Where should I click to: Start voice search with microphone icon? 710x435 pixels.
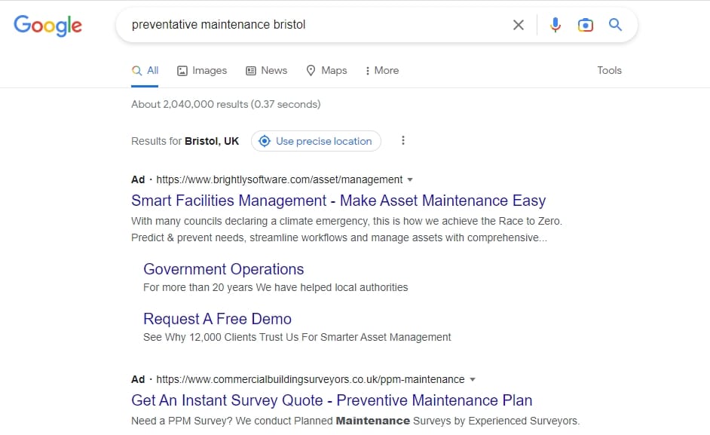[x=555, y=25]
